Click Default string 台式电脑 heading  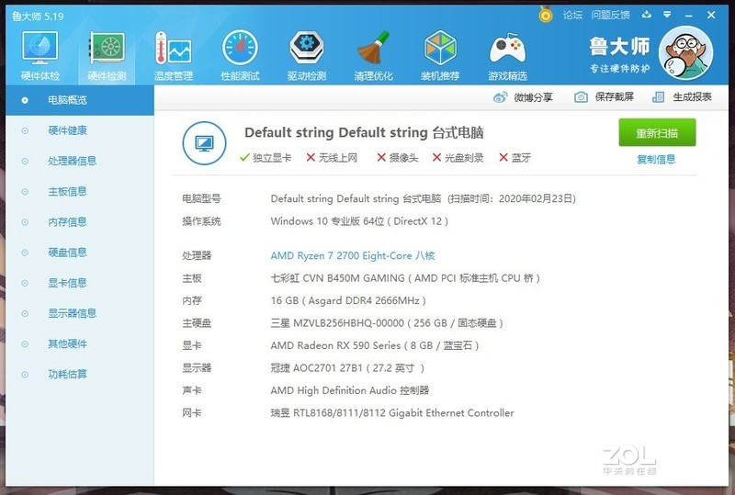[364, 132]
